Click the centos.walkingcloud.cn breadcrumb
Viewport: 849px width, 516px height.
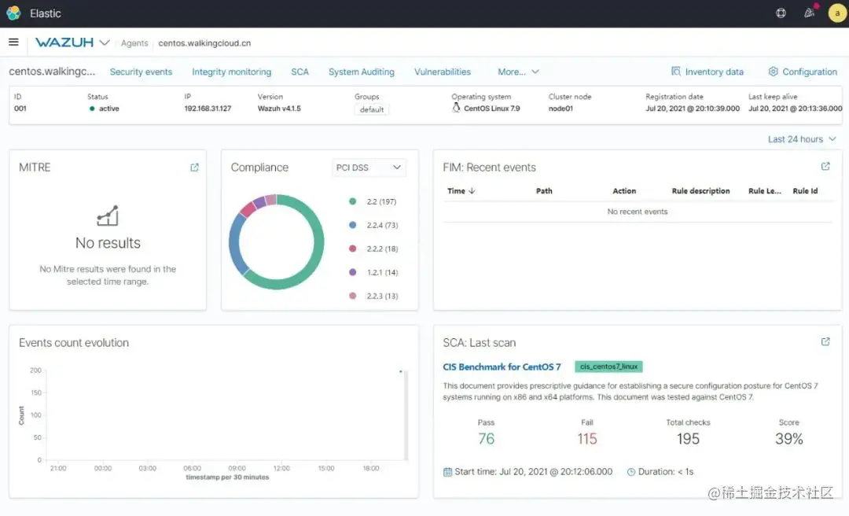[x=204, y=42]
